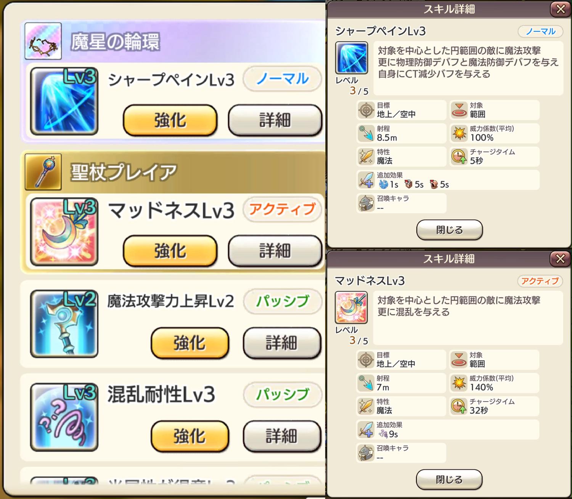Close top スキル詳細 window with X

point(561,9)
